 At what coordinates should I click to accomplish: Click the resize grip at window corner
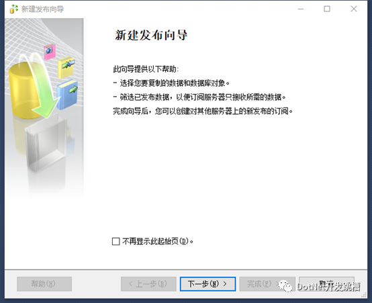pyautogui.click(x=364, y=295)
